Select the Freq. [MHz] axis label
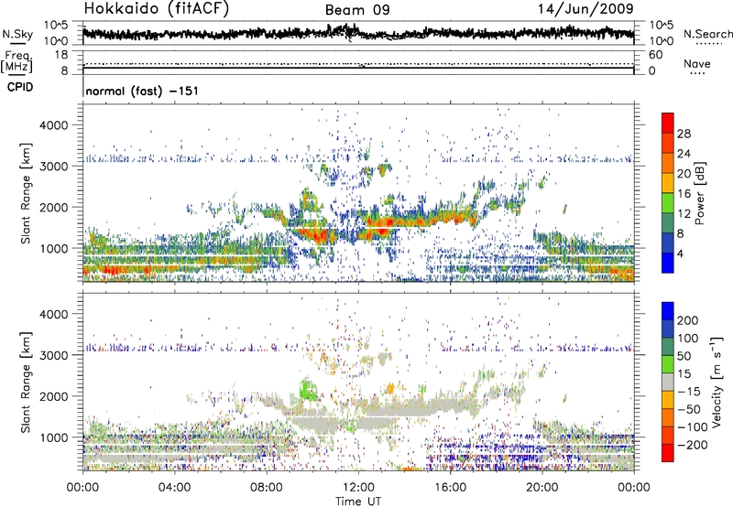Viewport: 733px width, 507px height. pyautogui.click(x=16, y=61)
